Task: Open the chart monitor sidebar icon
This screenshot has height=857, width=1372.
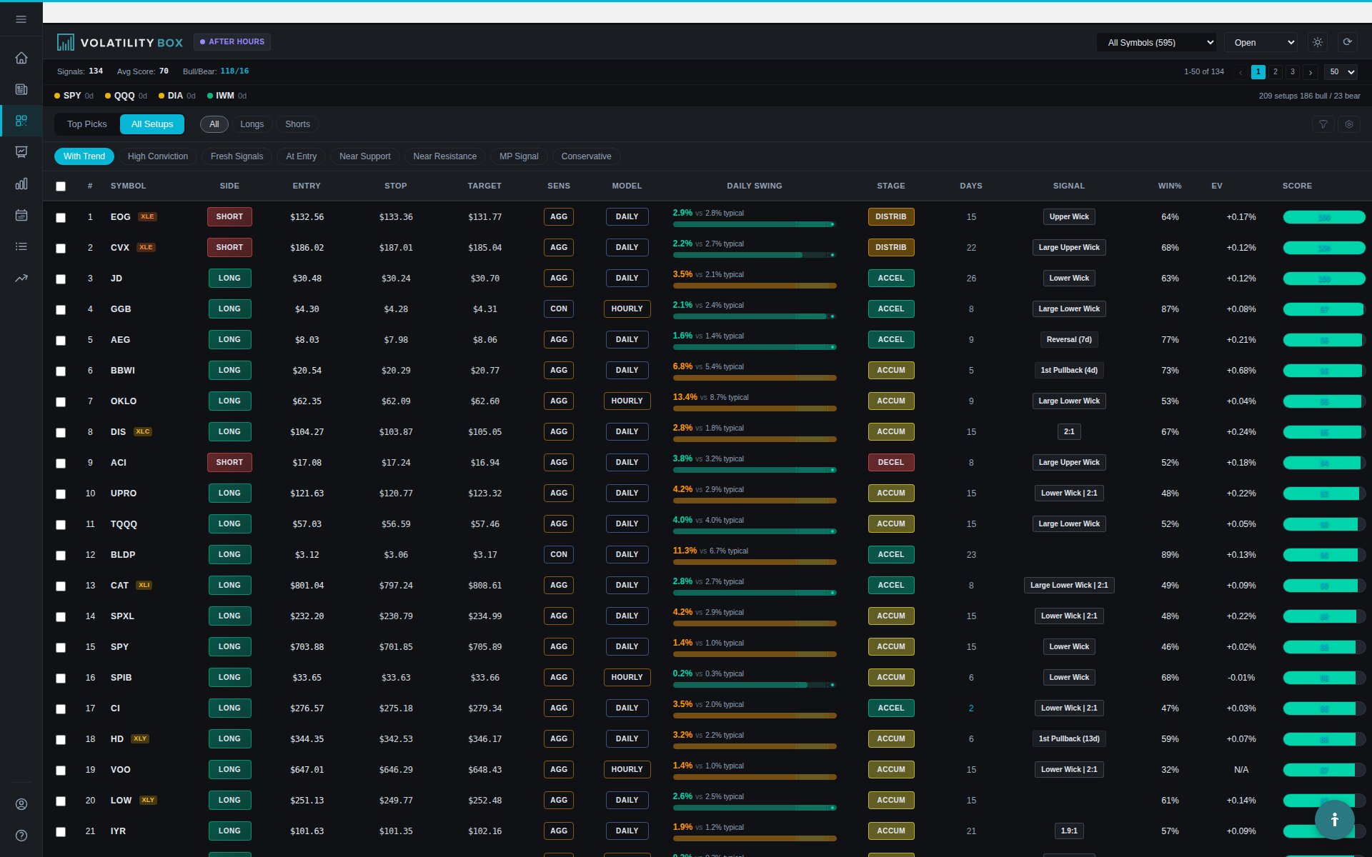Action: click(x=21, y=152)
